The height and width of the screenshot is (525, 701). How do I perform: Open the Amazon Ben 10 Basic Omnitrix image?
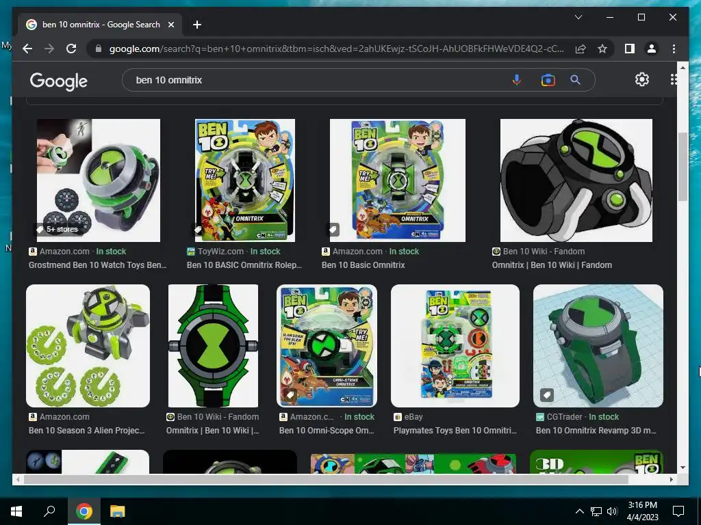398,180
